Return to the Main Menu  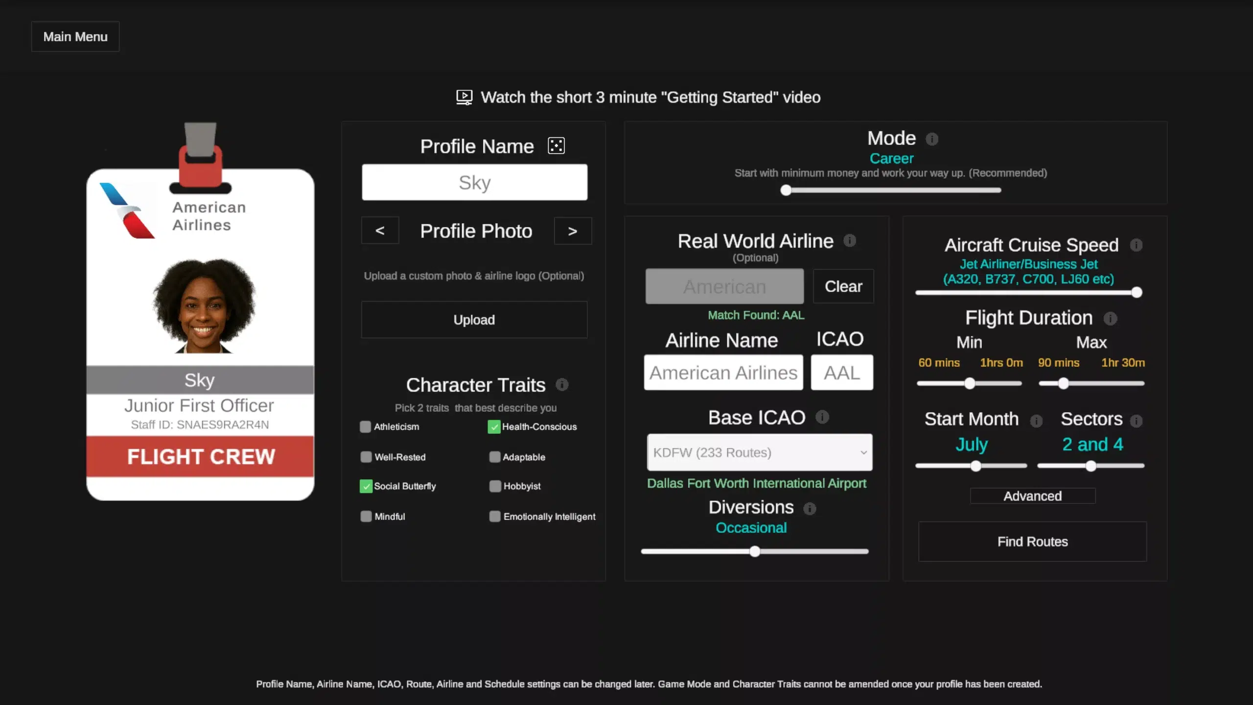coord(75,37)
